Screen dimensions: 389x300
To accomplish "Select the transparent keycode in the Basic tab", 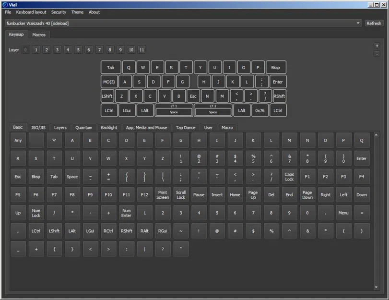I will click(x=54, y=140).
